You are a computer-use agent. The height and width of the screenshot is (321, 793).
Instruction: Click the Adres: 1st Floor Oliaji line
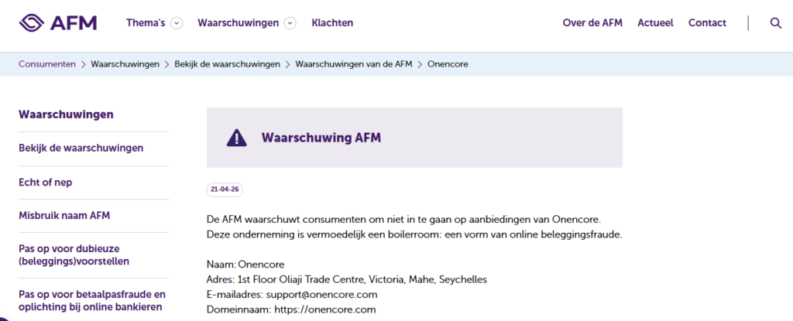click(x=347, y=279)
